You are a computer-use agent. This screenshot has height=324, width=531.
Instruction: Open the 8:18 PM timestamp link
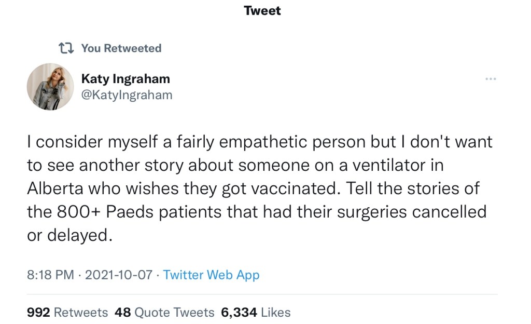[x=50, y=275]
